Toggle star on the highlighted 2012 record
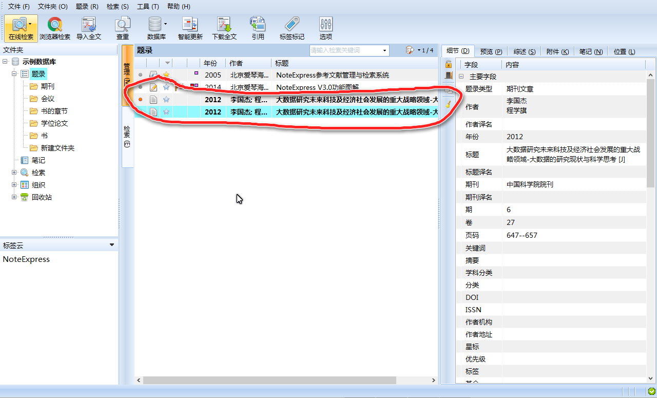Viewport: 657px width, 398px height. pyautogui.click(x=166, y=112)
